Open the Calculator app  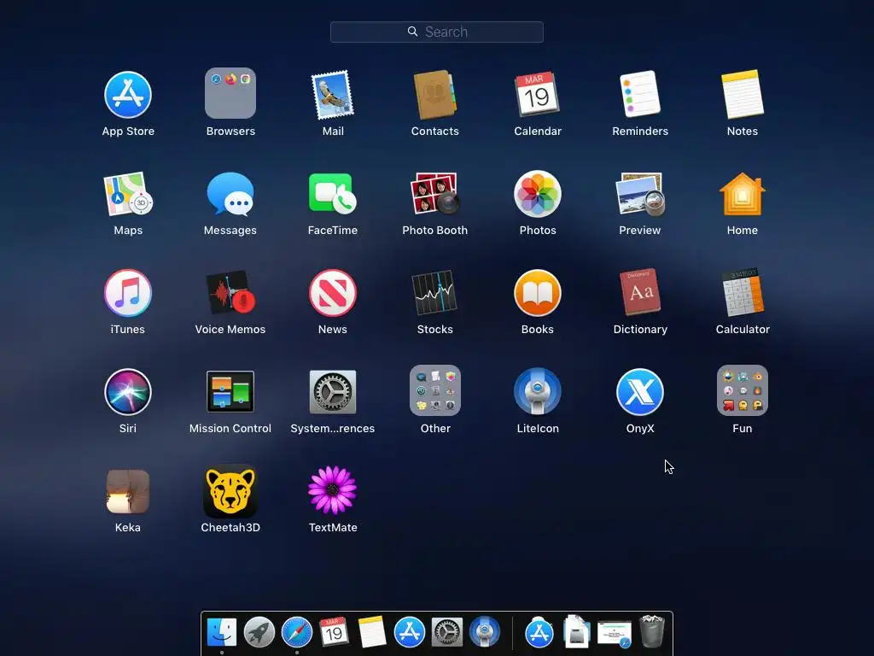[x=743, y=292]
